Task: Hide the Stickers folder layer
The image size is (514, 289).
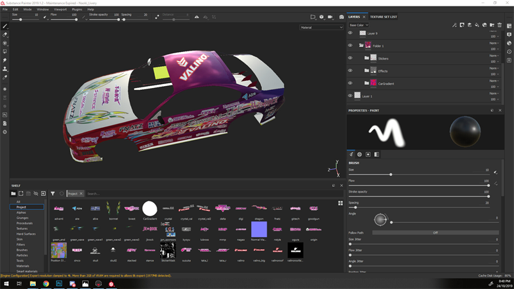Action: (350, 58)
